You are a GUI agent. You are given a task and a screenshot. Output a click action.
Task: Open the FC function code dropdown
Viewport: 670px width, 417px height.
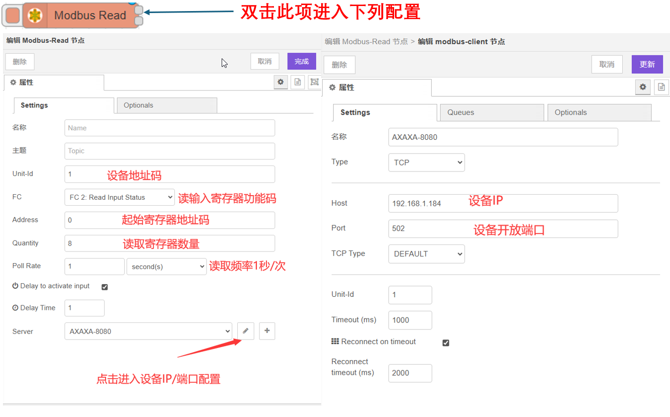coord(119,197)
